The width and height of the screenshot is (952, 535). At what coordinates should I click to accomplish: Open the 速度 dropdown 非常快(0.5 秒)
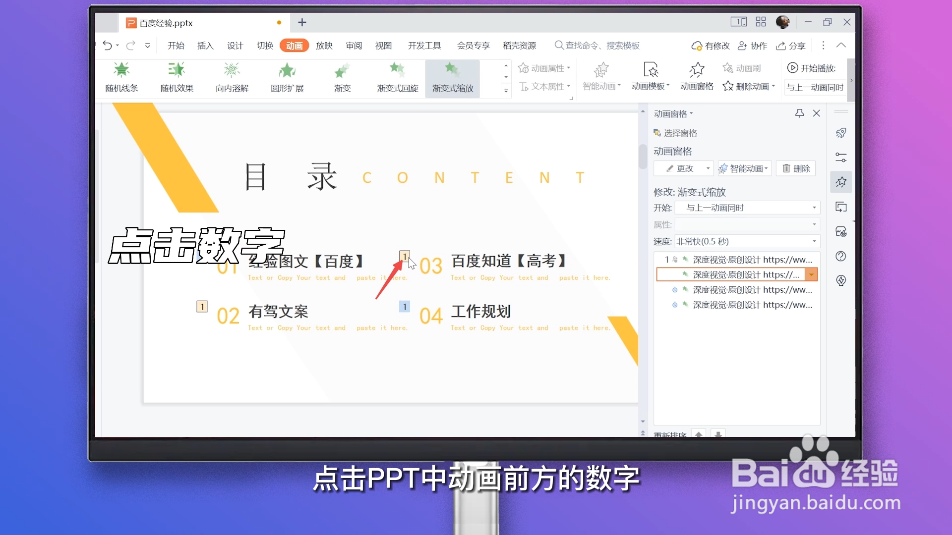coord(748,241)
